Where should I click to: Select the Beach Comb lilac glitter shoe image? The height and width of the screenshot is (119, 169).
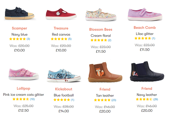click(145, 14)
